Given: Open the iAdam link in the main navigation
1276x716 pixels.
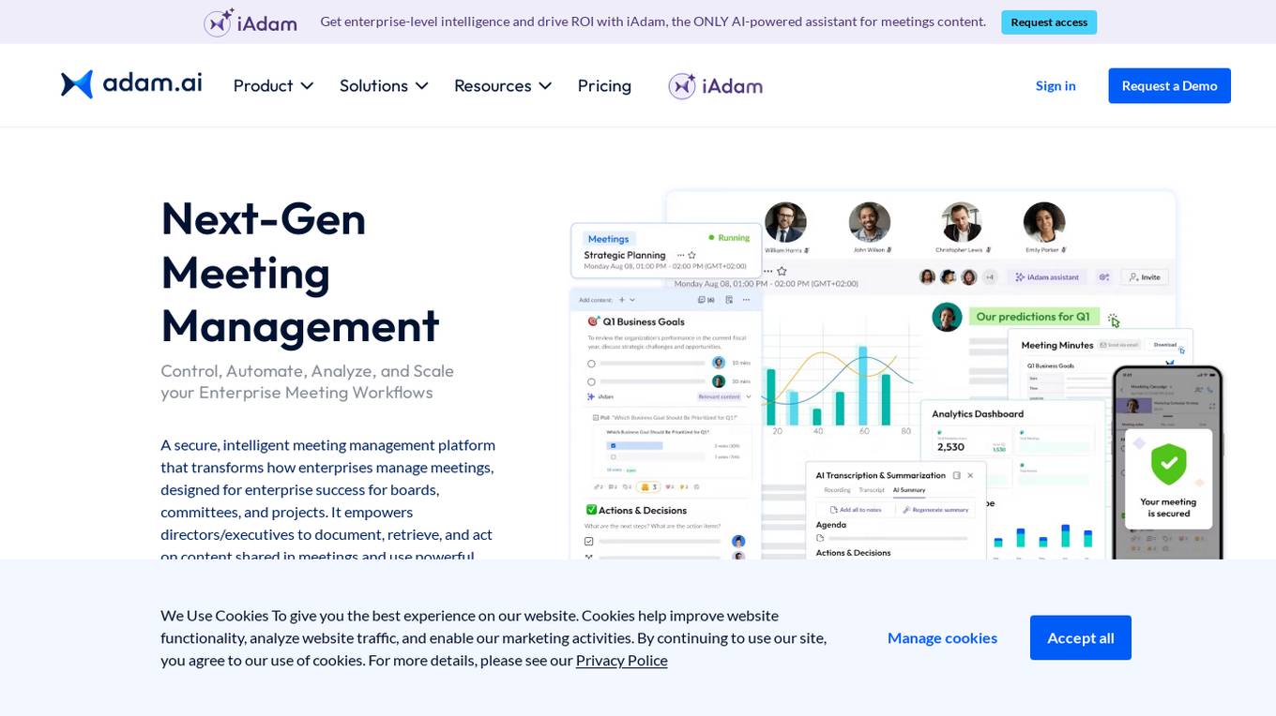Looking at the screenshot, I should [715, 86].
